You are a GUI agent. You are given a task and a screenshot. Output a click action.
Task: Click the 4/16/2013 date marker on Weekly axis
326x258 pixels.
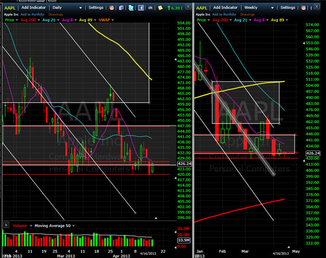pyautogui.click(x=281, y=253)
